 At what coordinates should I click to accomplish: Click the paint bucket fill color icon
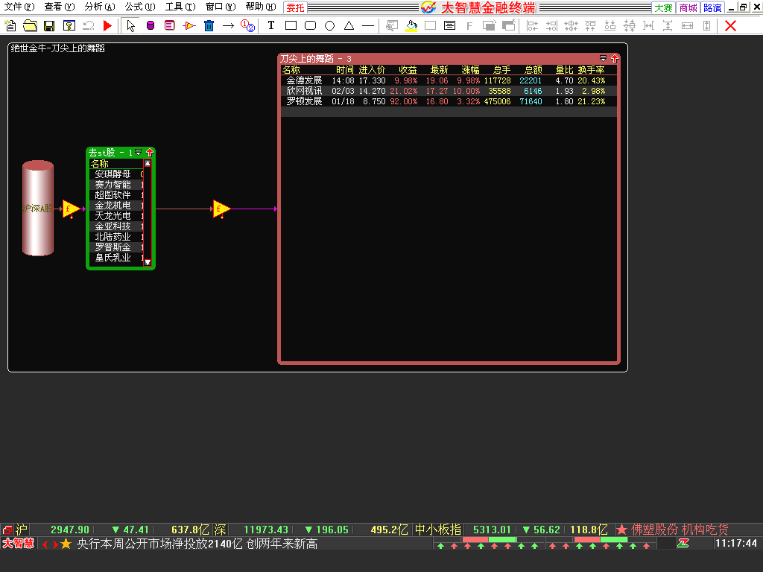411,26
